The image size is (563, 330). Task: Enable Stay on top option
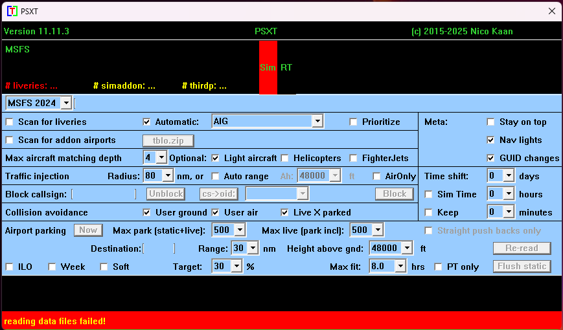490,122
